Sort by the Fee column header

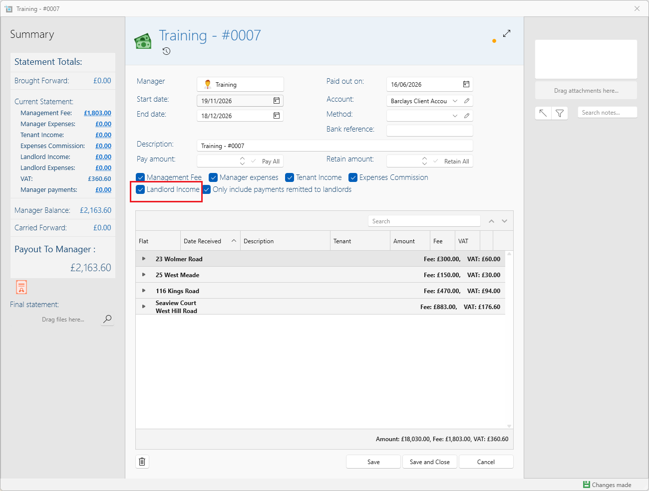click(442, 241)
